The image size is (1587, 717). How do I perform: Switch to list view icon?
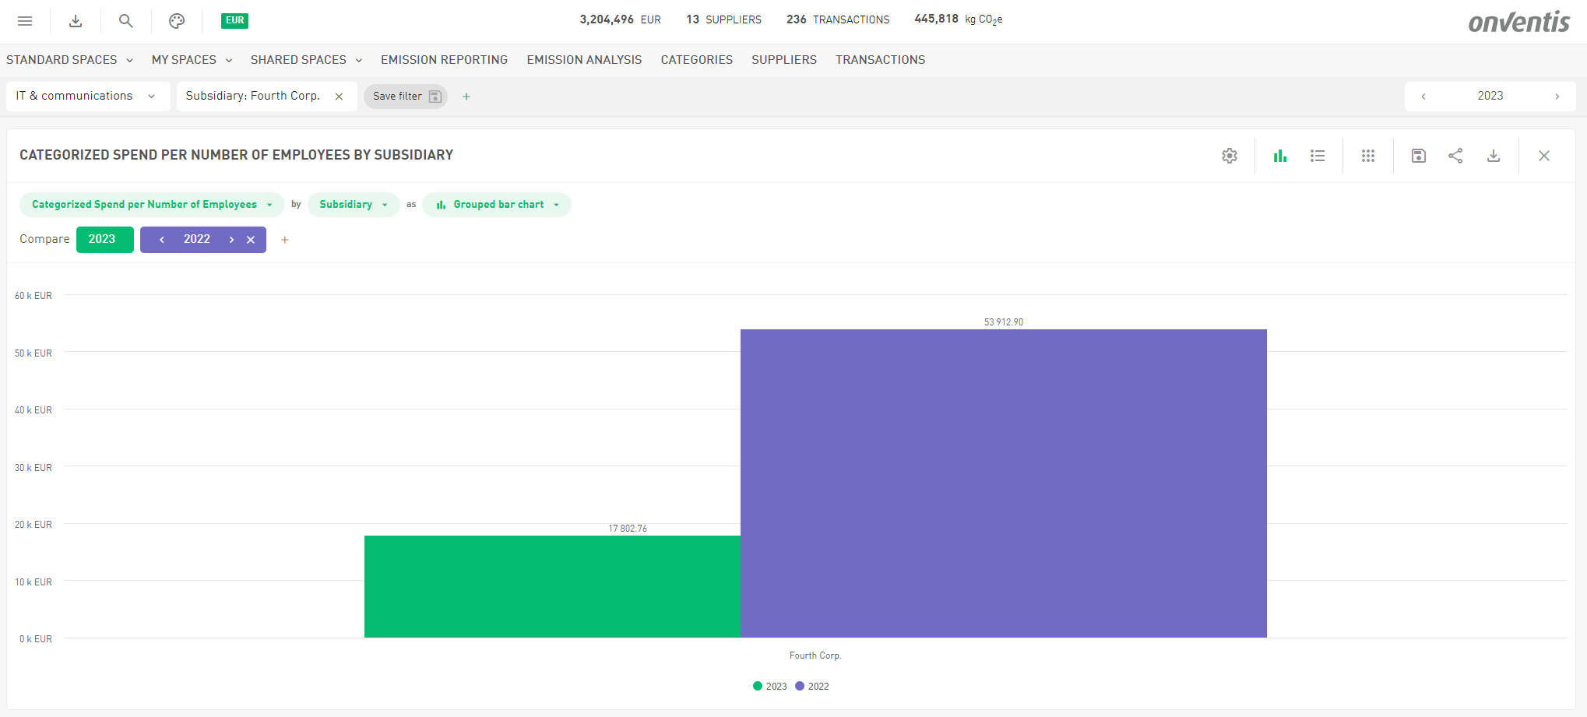[x=1318, y=156]
